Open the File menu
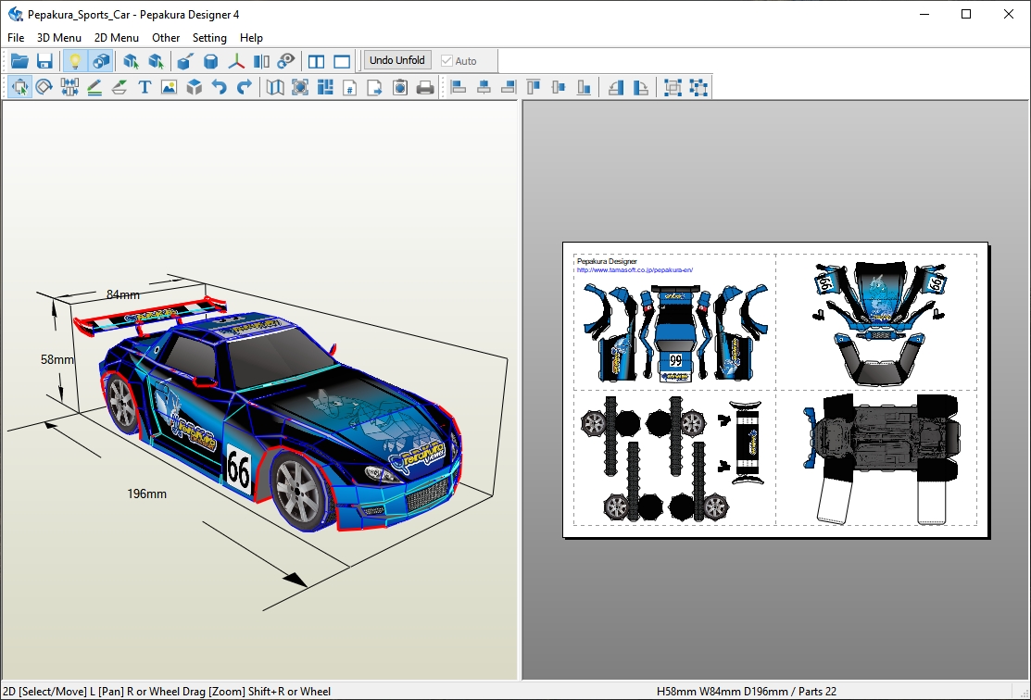Screen dimensions: 1031x700 [16, 38]
